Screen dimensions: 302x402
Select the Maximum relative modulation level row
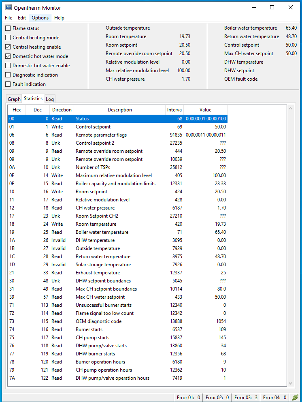117,175
